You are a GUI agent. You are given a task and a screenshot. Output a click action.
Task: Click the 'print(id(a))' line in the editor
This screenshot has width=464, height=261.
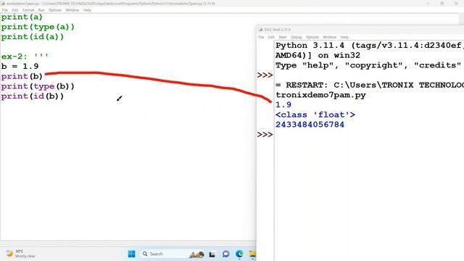[33, 37]
